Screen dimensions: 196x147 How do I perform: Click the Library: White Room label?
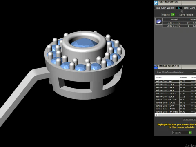tap(169, 72)
